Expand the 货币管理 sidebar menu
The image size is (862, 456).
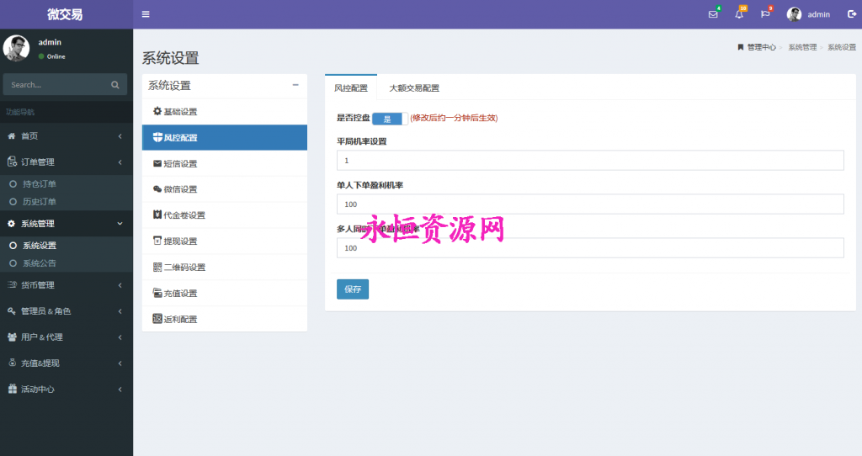[x=66, y=285]
